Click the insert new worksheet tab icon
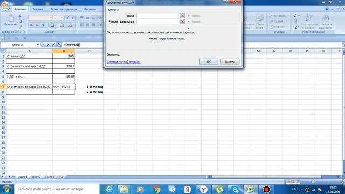The image size is (345, 194). tap(61, 177)
